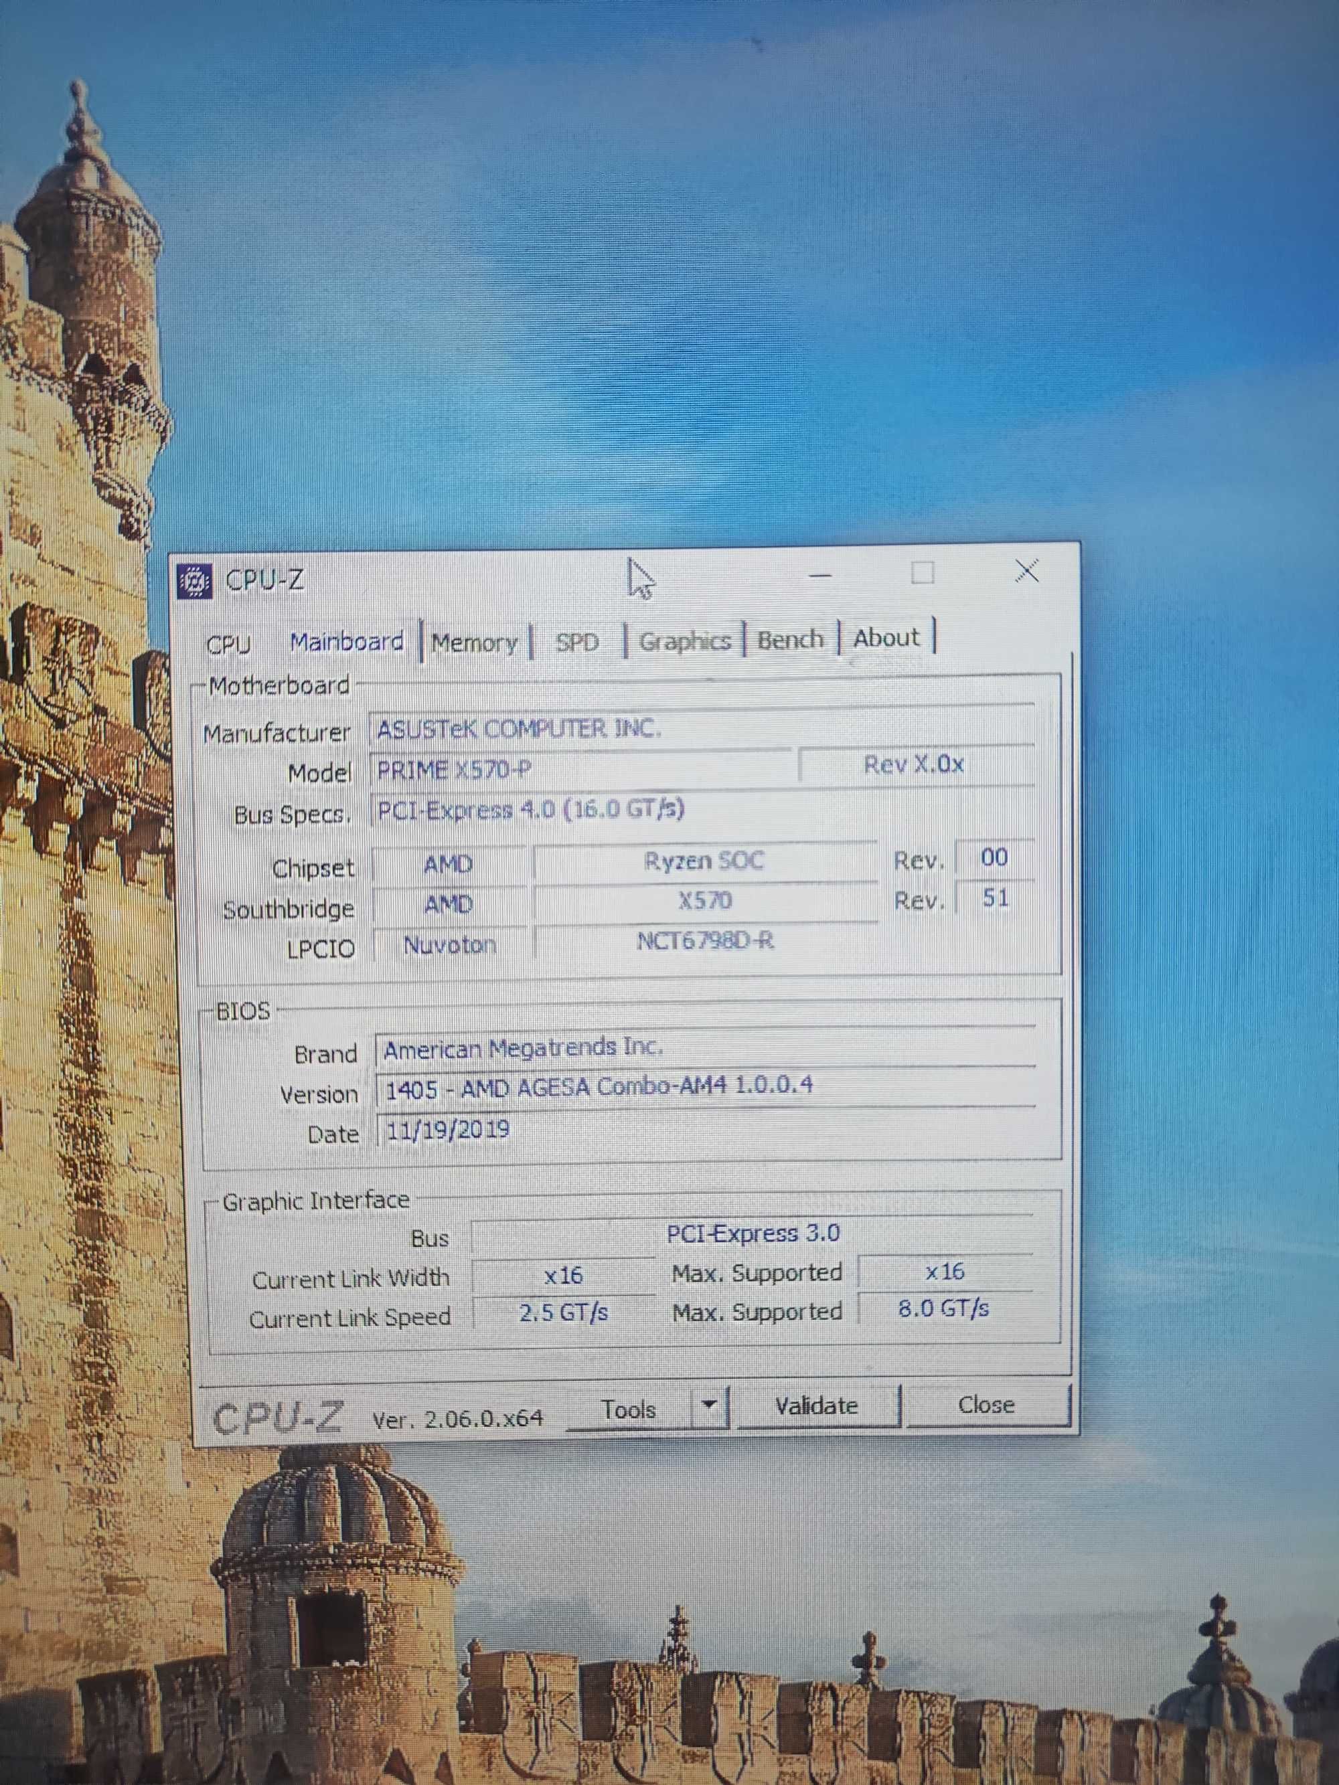This screenshot has width=1339, height=1785.
Task: Click the LPCIO model NCT6798D-R
Action: pos(704,941)
